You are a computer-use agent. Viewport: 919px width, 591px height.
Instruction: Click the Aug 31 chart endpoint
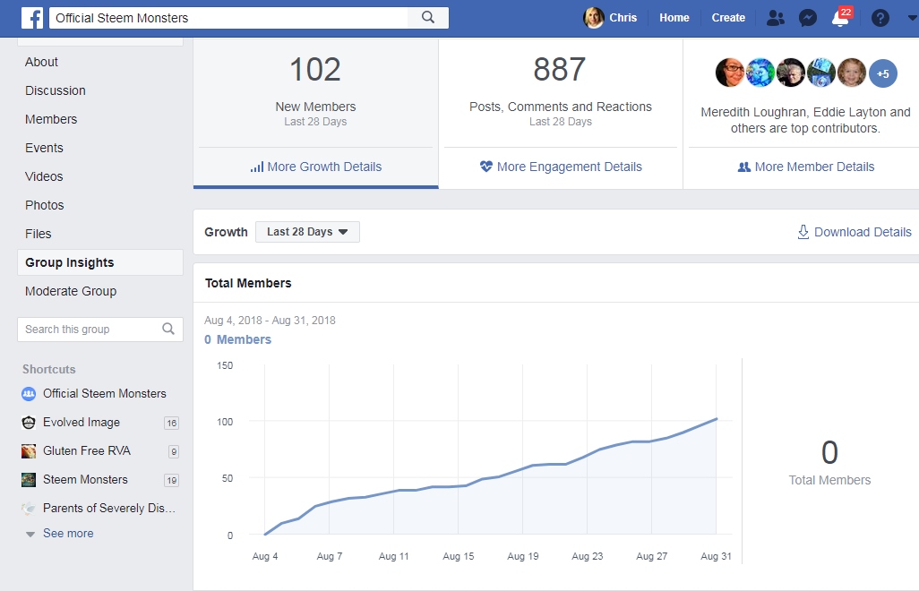coord(717,419)
